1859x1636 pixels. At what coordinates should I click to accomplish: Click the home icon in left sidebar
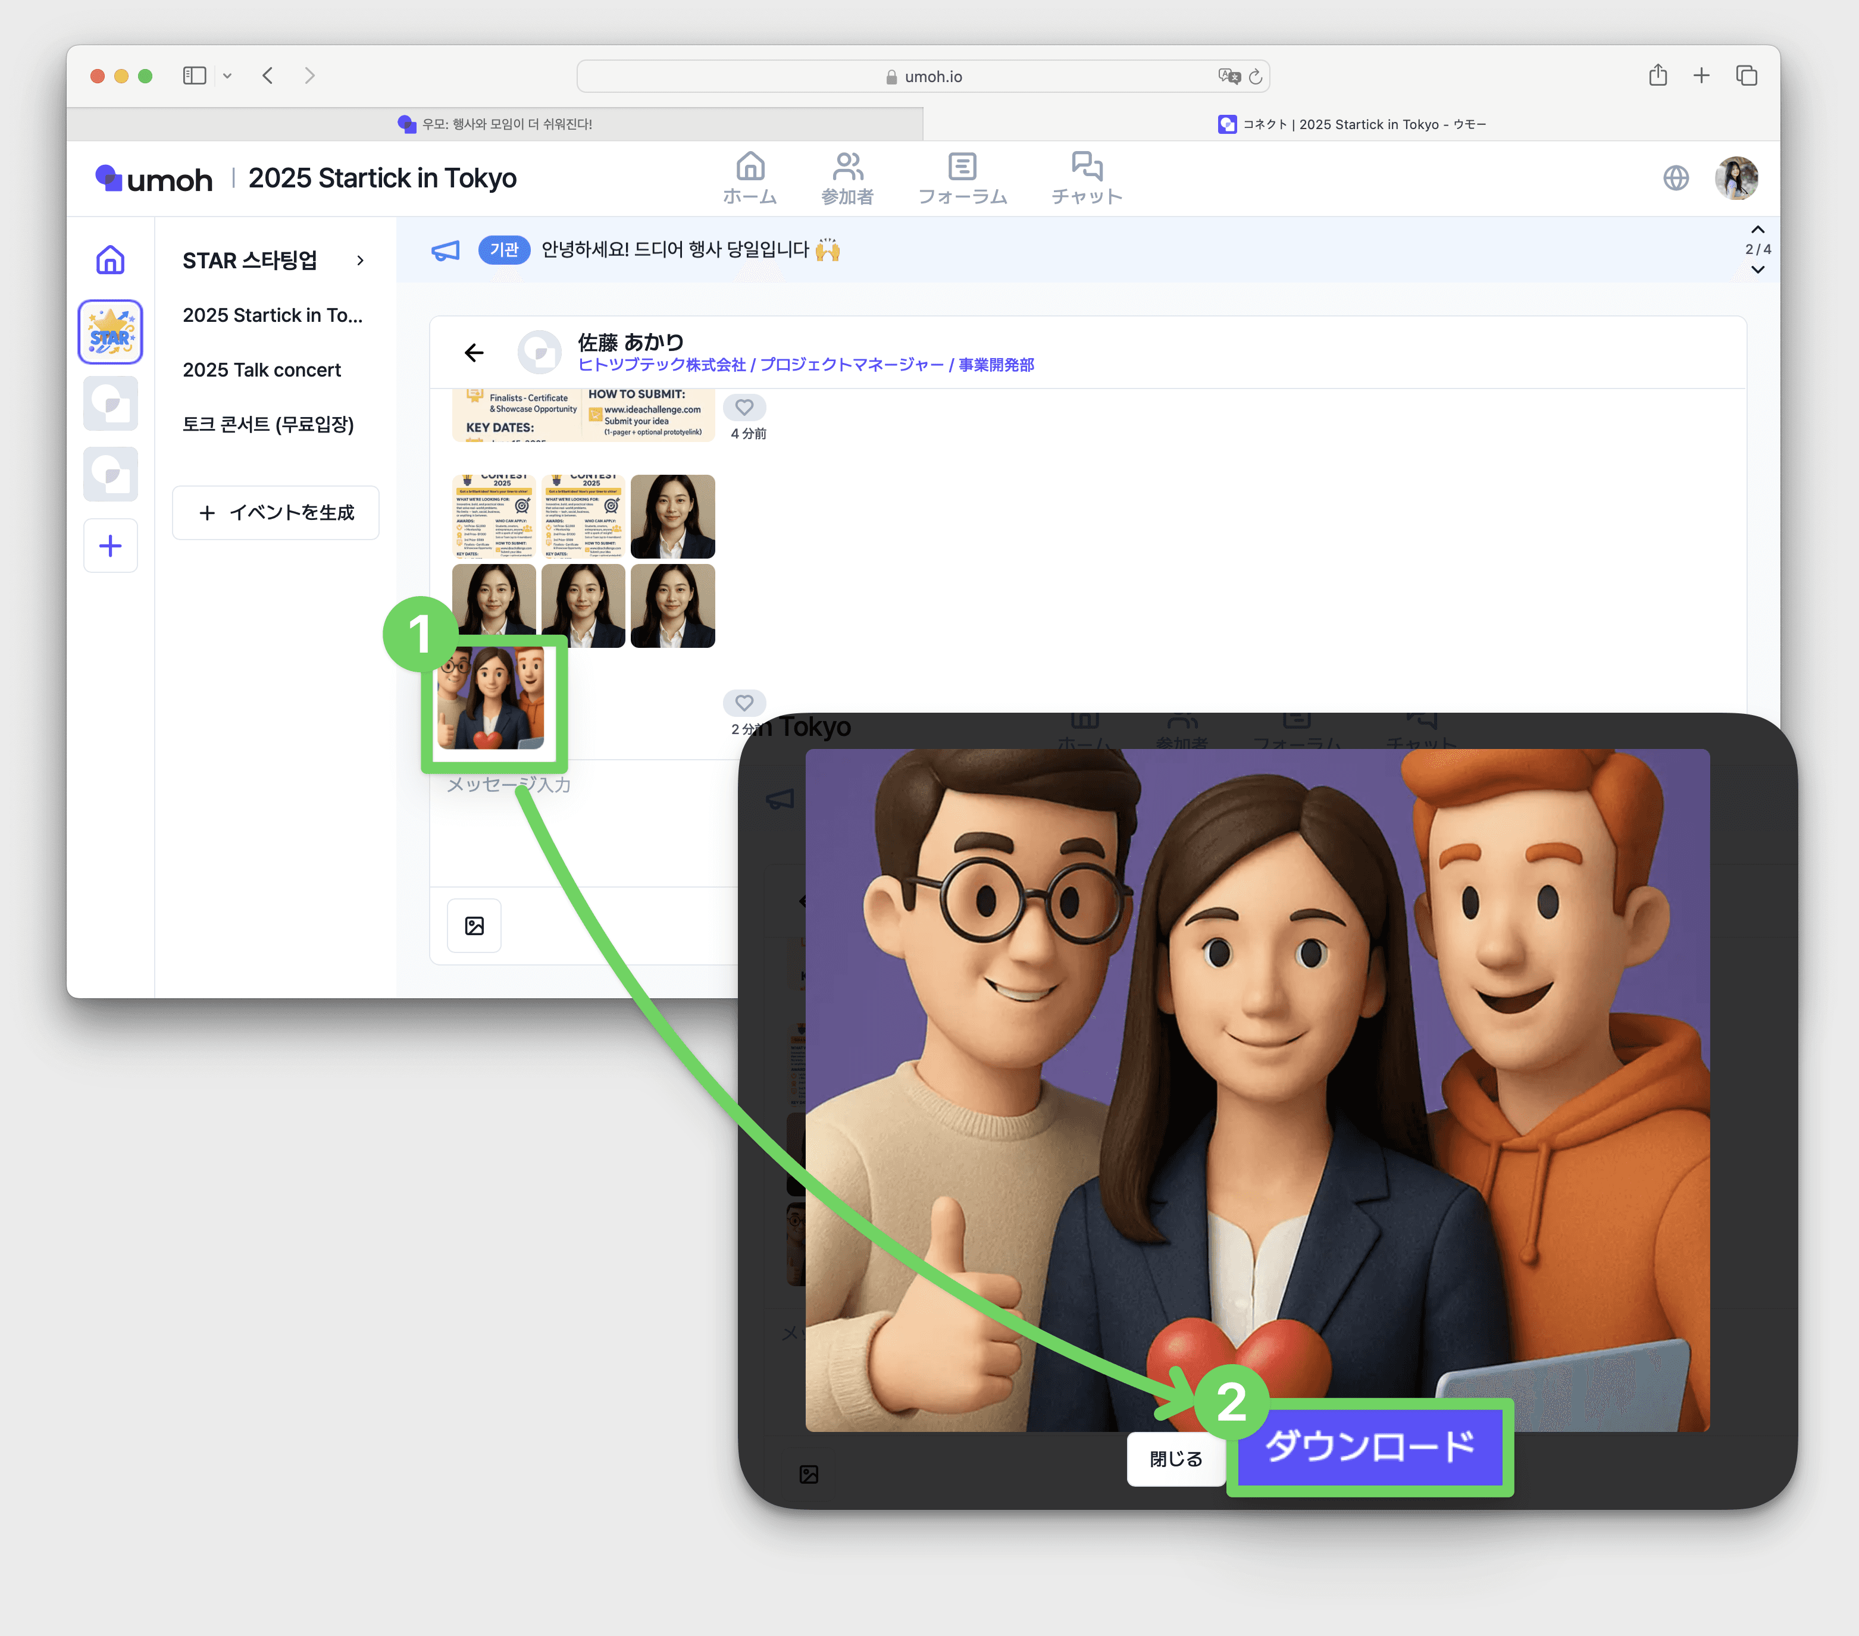point(110,260)
